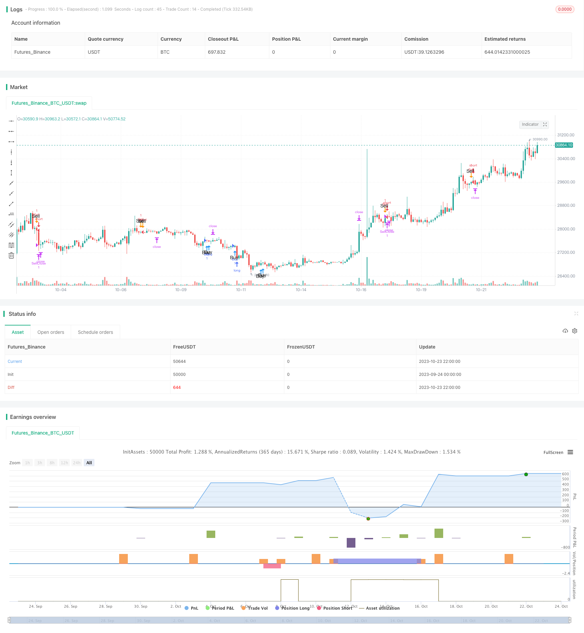Open the Futures_Binance_BTC_USDT:swap market tab
Screen dimensions: 584x633
point(49,103)
